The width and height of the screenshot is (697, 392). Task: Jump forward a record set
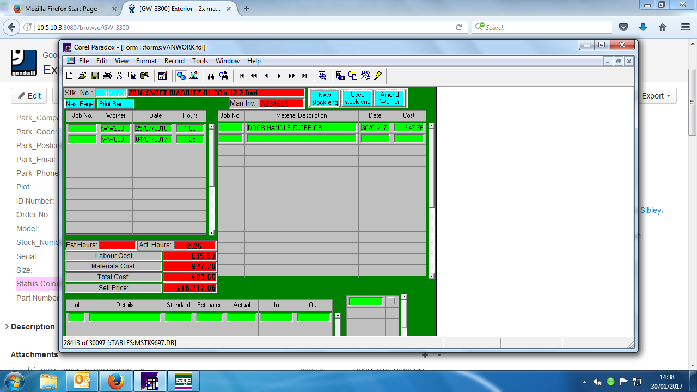[x=292, y=76]
